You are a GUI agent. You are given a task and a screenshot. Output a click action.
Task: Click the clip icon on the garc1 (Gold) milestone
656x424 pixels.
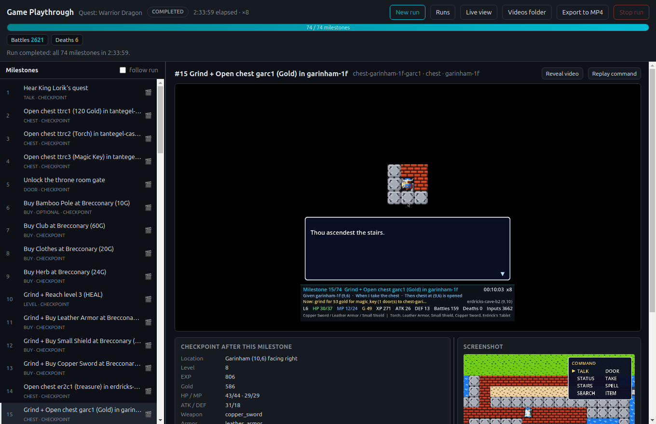click(149, 414)
